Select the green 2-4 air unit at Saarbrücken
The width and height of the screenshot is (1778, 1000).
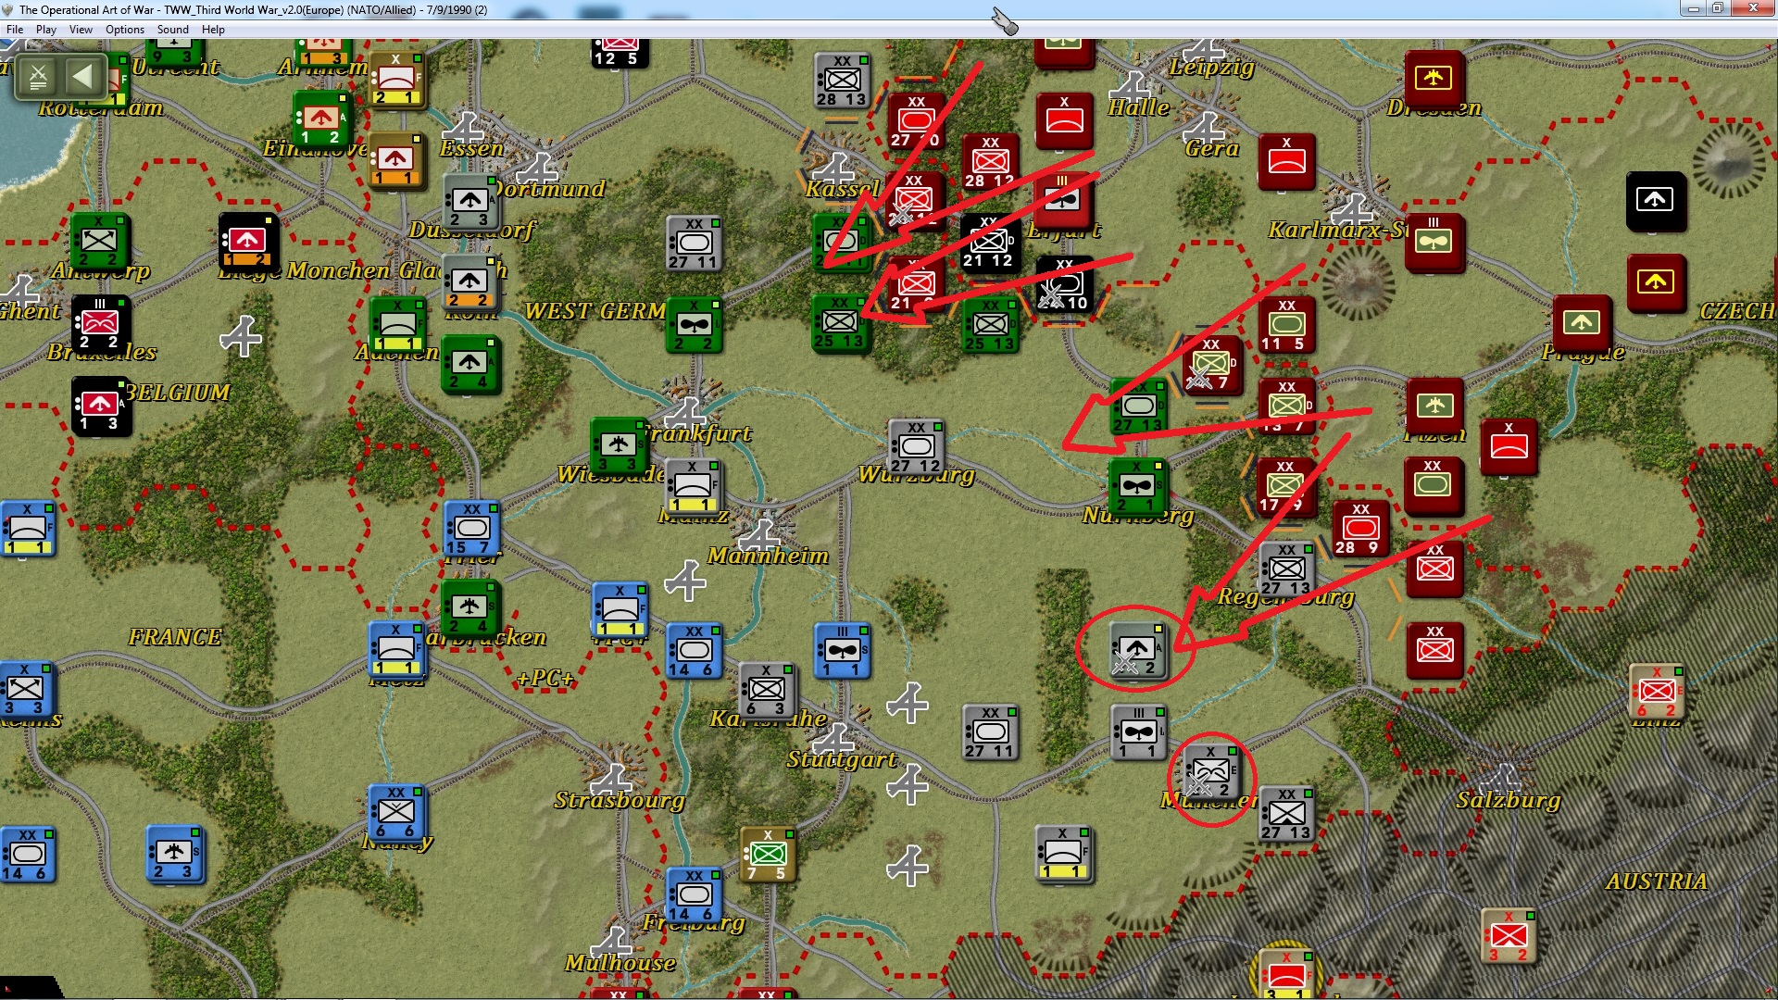coord(471,608)
